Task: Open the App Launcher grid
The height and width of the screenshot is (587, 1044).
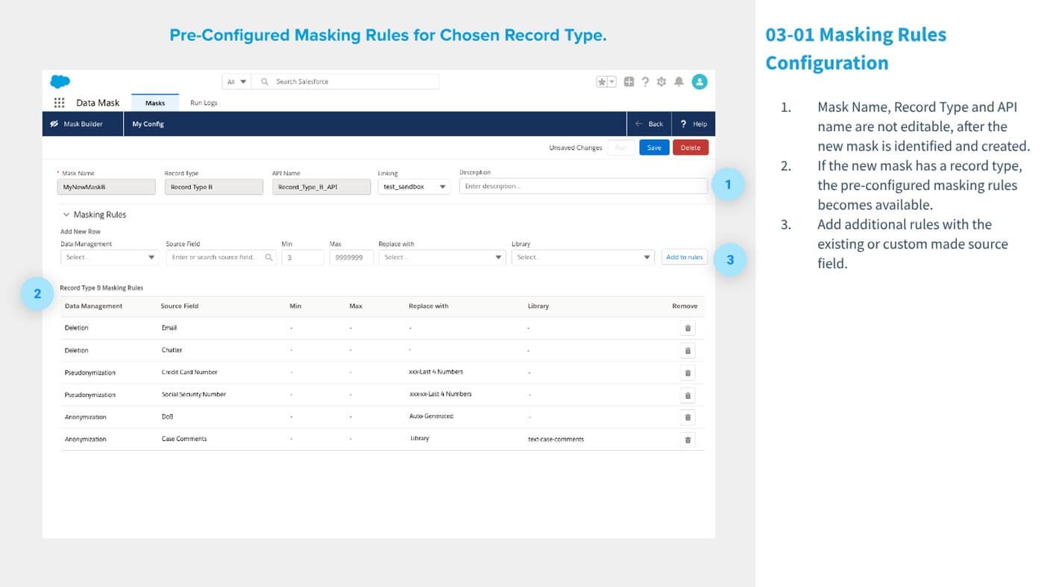Action: point(59,103)
